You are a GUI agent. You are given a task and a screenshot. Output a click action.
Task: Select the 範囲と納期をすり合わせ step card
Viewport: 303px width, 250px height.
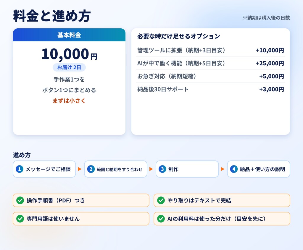tap(116, 169)
